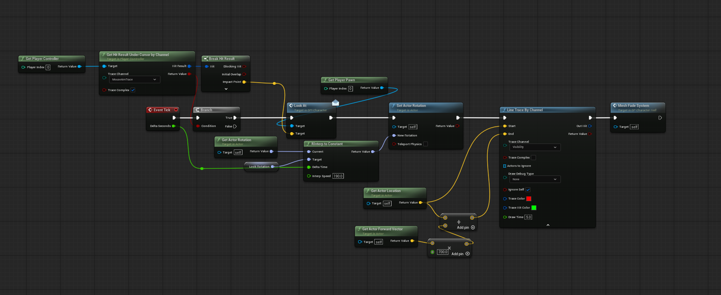Select the Blocking Hit output pin
721x295 pixels.
pos(244,66)
